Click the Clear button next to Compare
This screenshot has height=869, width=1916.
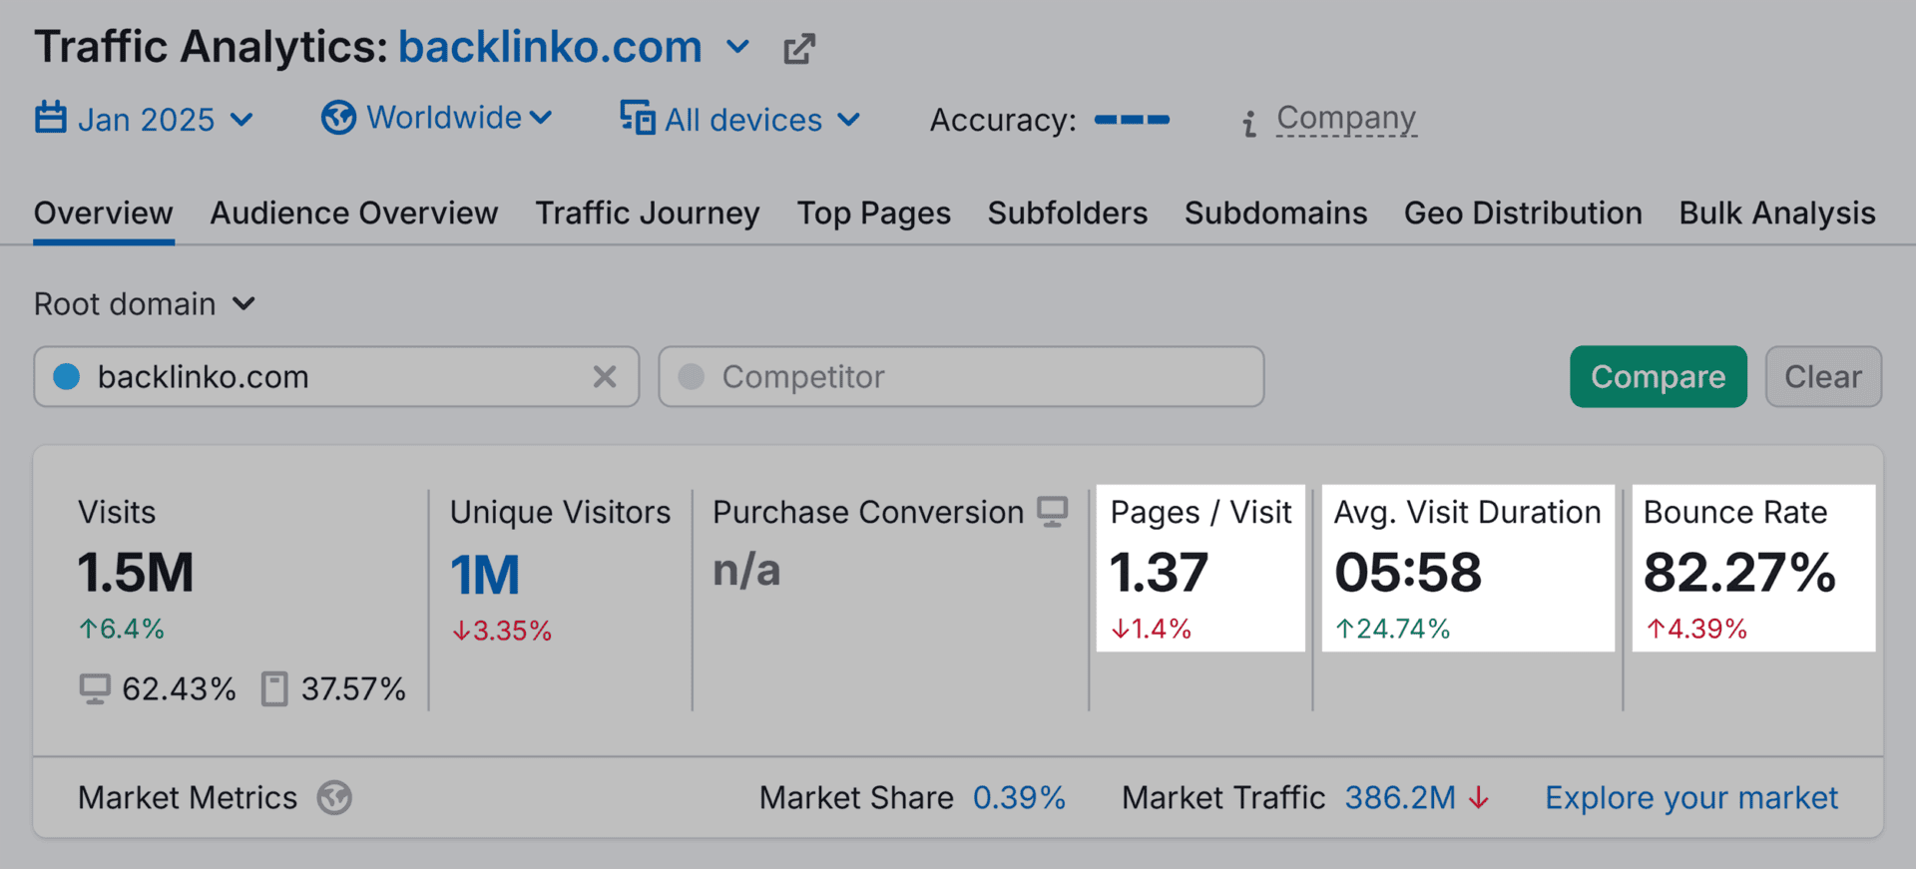tap(1823, 377)
